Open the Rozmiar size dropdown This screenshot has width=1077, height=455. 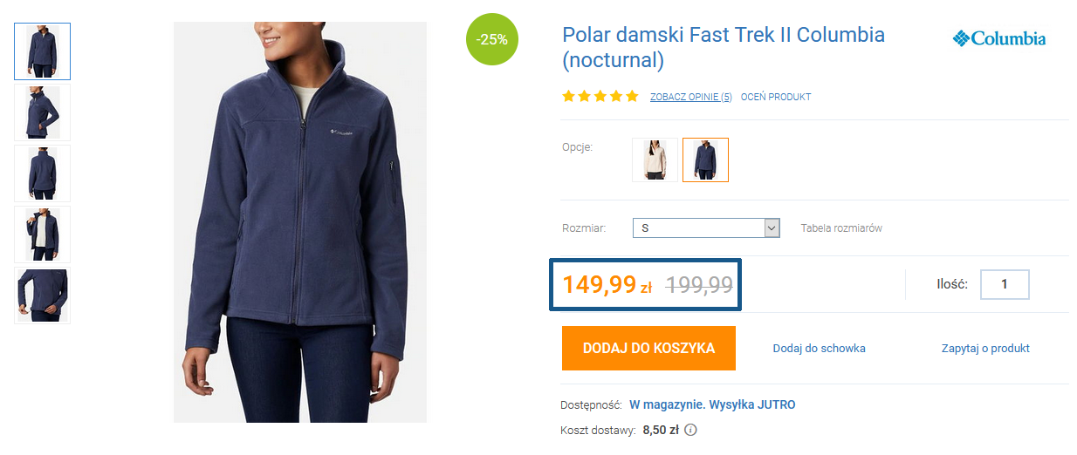pyautogui.click(x=706, y=227)
